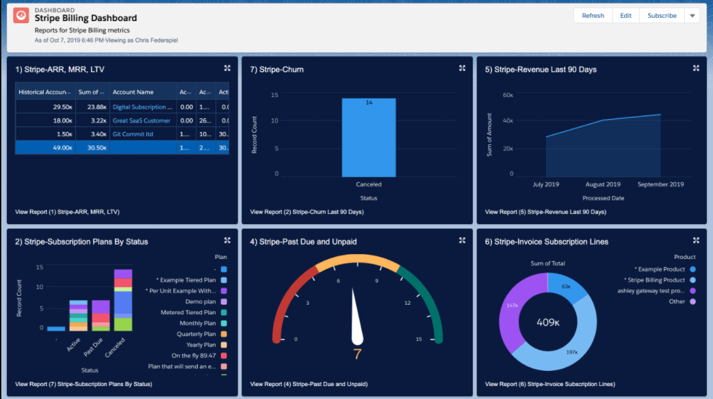Open View Report (5) Stripe-Revenue Last 90 Days

coord(545,212)
